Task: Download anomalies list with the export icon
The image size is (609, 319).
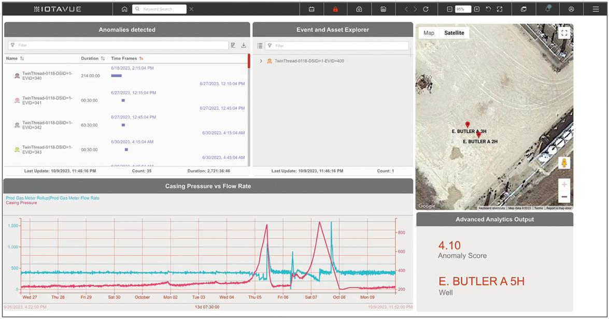Action: pyautogui.click(x=244, y=46)
